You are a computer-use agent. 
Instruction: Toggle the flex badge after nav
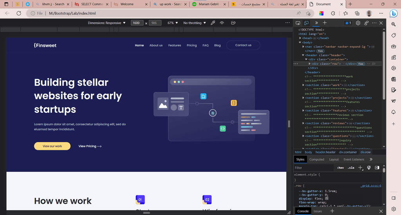(320, 51)
